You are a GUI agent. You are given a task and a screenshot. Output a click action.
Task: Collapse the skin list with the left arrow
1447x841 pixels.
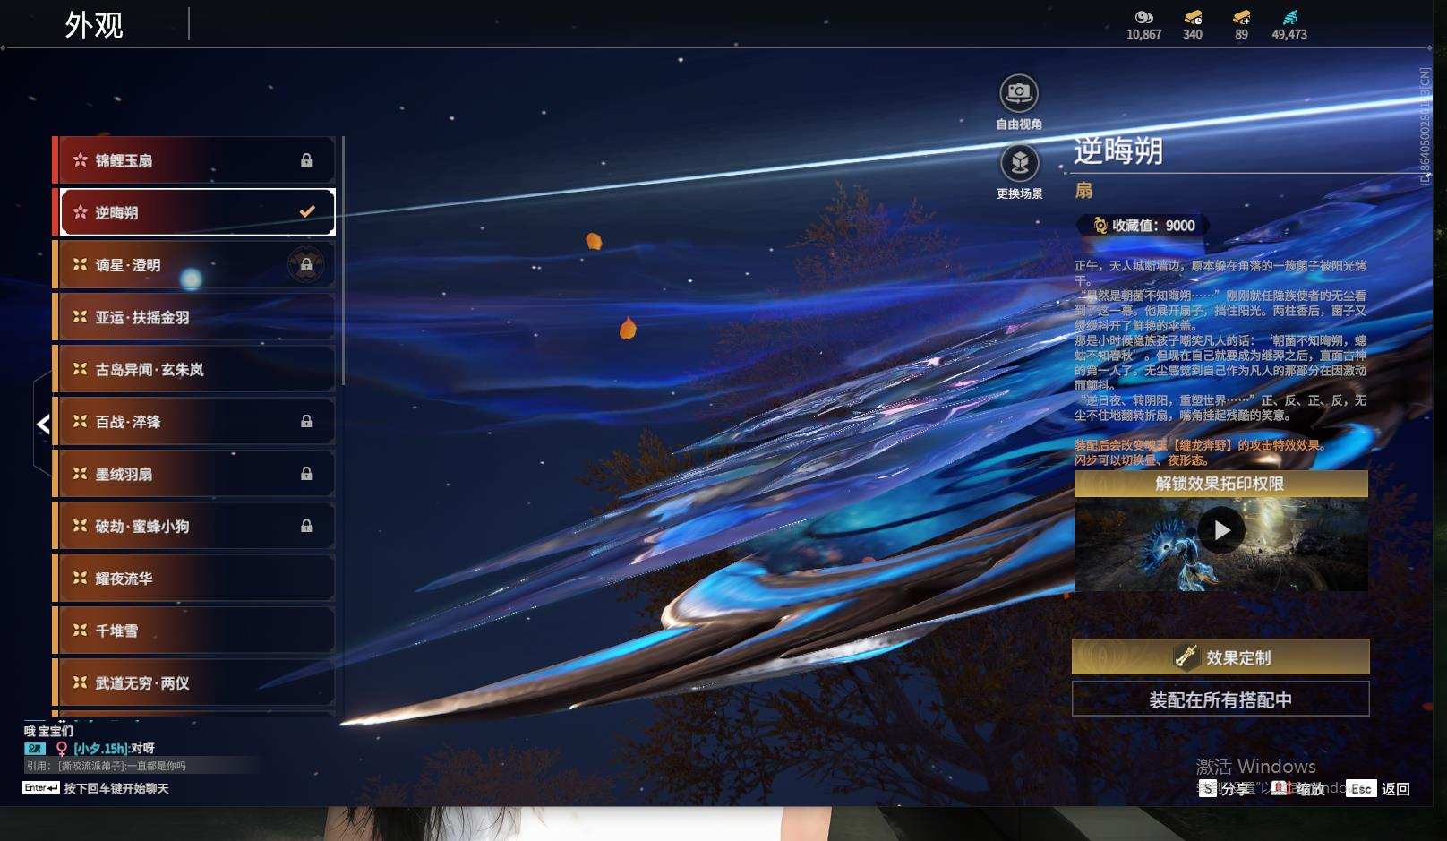(43, 424)
